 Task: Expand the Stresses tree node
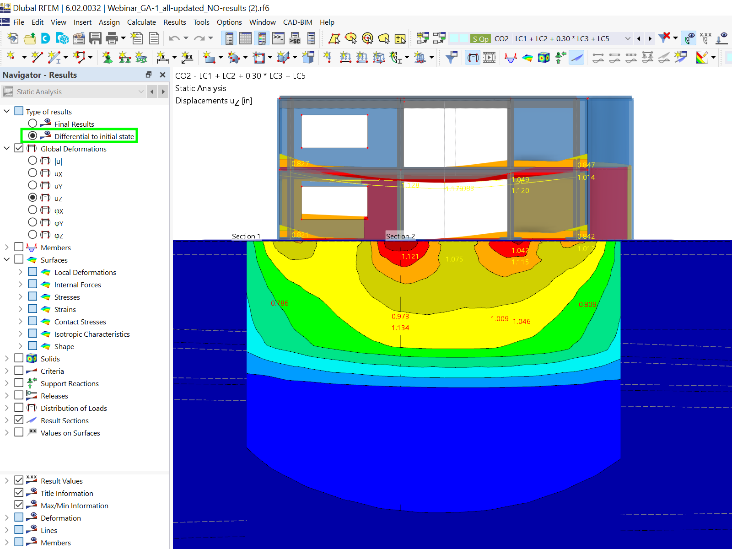click(20, 296)
